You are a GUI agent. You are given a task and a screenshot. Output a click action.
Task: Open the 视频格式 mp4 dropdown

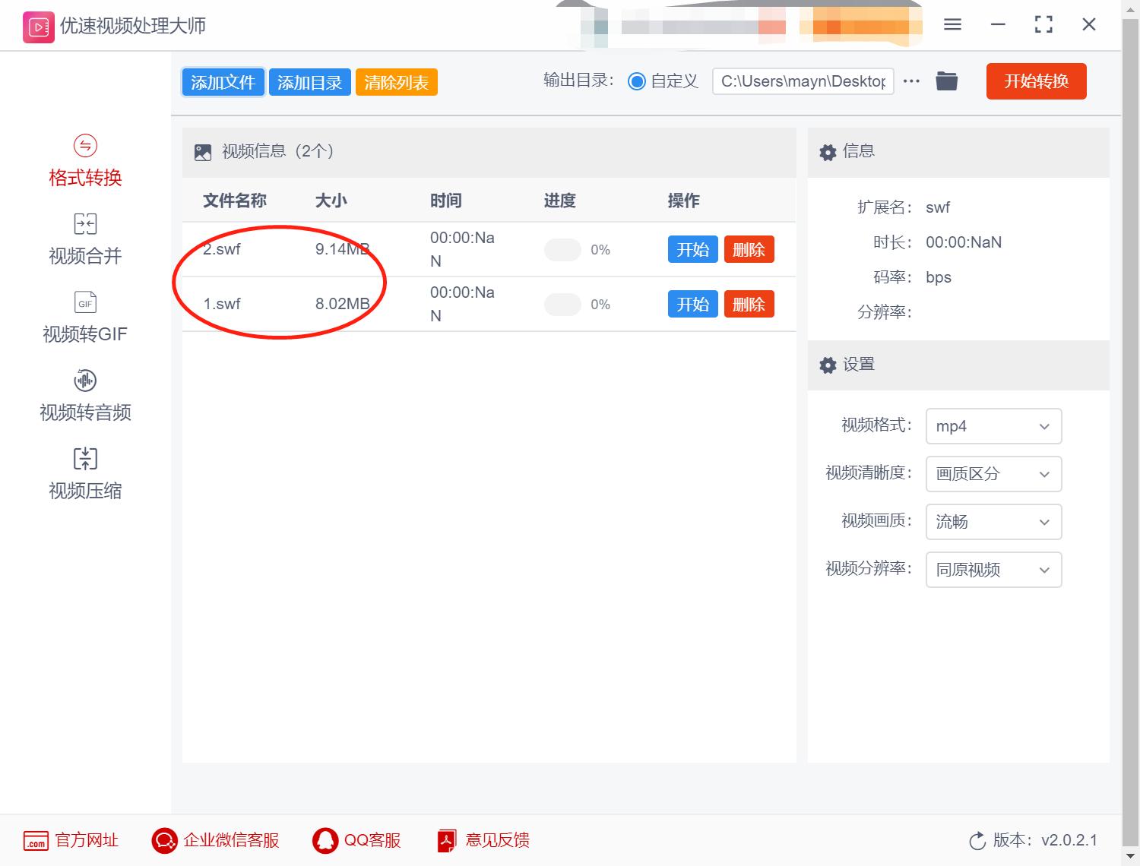[x=993, y=426]
